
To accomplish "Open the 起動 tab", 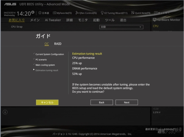I will coord(96,20).
